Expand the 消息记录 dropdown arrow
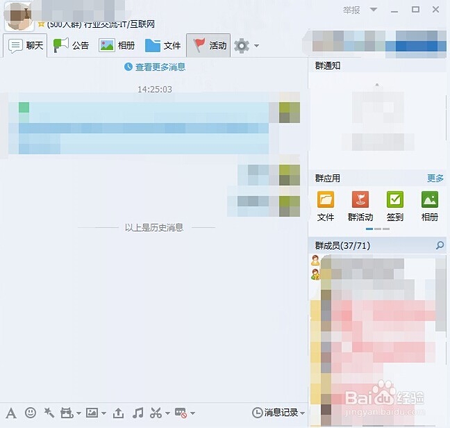450x428 pixels. point(302,413)
